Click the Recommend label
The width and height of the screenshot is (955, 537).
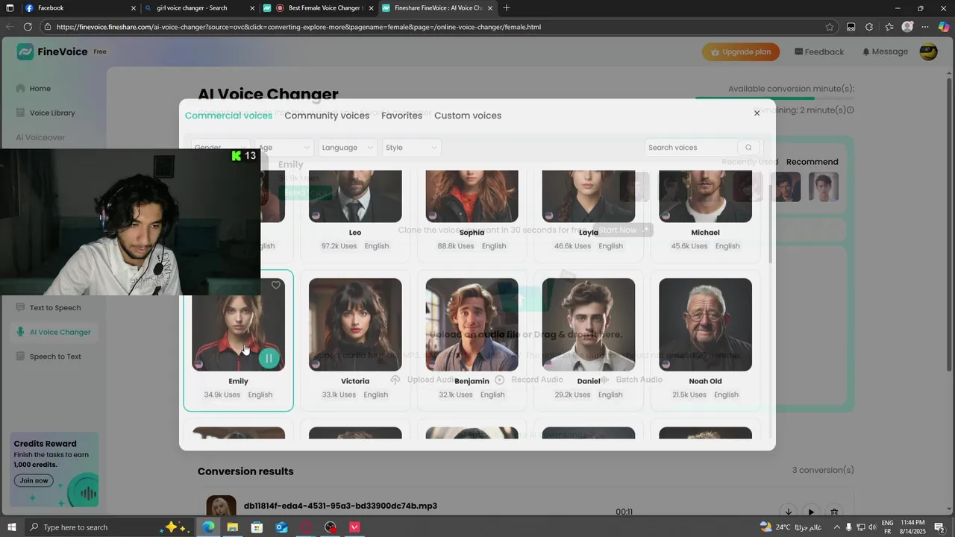[x=812, y=162]
